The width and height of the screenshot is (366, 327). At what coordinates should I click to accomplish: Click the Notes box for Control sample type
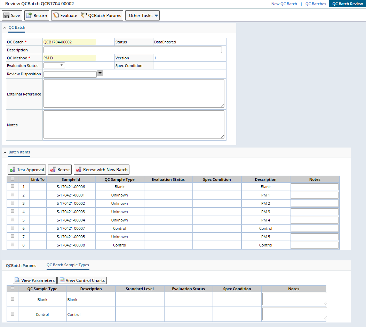(294, 314)
